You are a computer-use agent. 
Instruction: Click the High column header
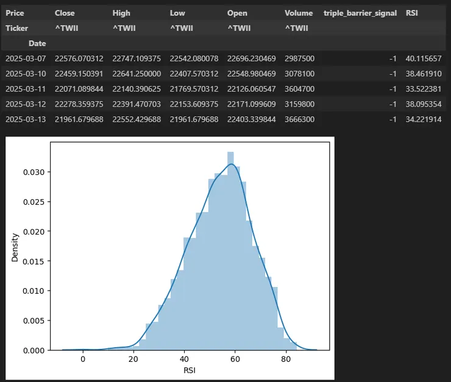tap(121, 13)
